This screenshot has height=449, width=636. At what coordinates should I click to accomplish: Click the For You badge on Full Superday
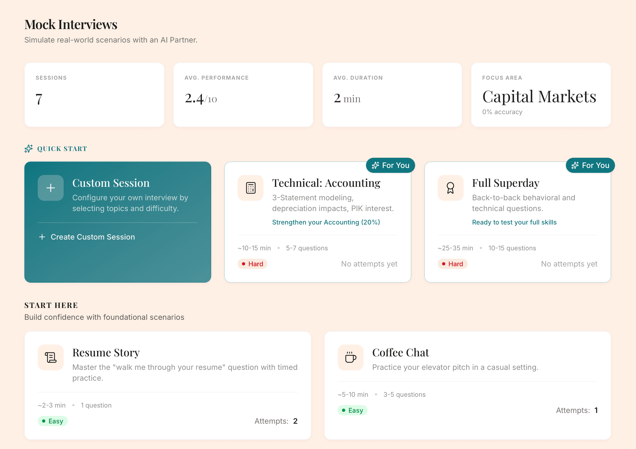click(590, 165)
